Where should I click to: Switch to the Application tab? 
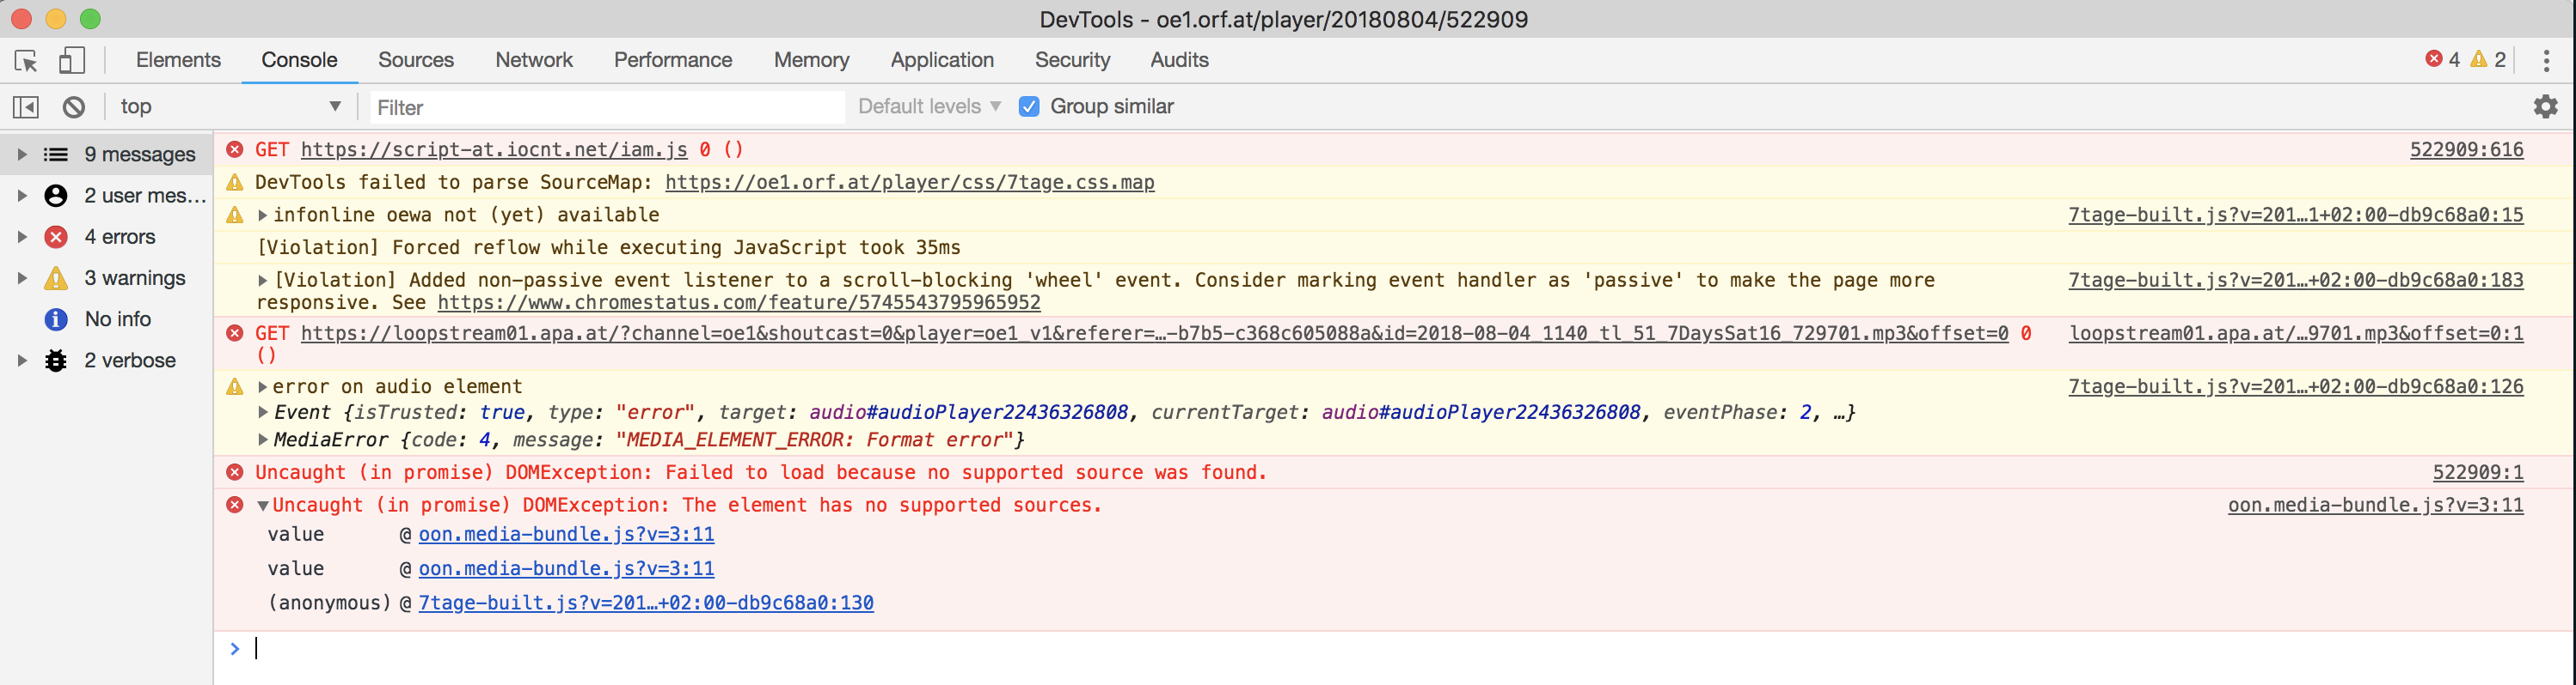pos(942,61)
